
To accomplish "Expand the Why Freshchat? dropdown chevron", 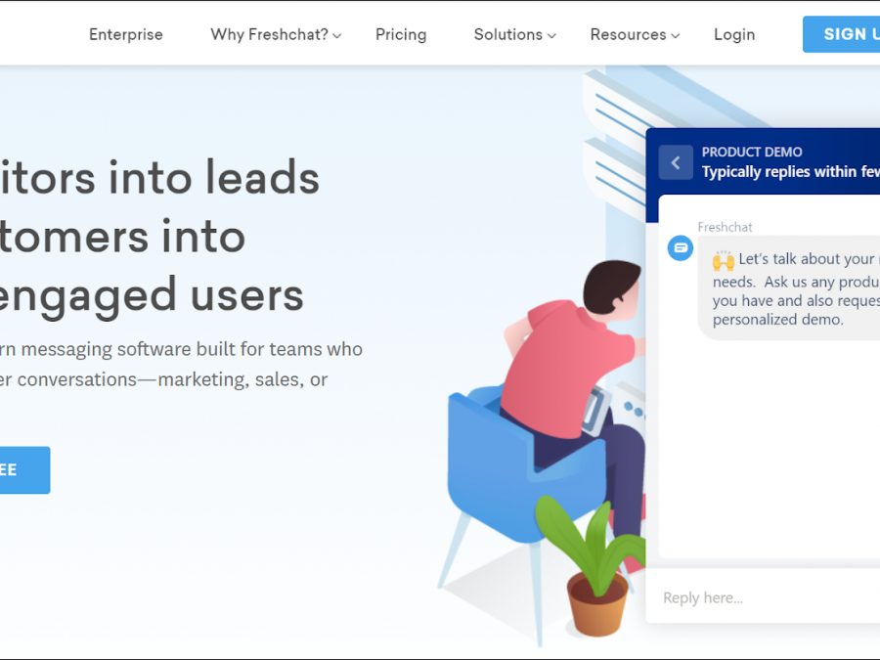I will pos(337,36).
